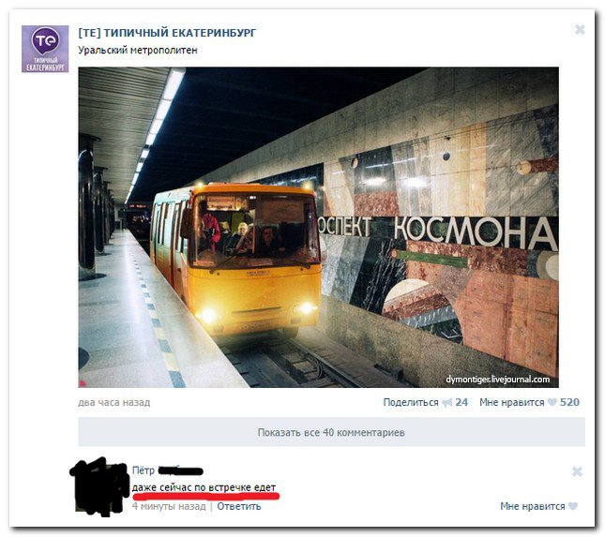Like the post via Мне нравится
The width and height of the screenshot is (605, 537).
(x=511, y=402)
